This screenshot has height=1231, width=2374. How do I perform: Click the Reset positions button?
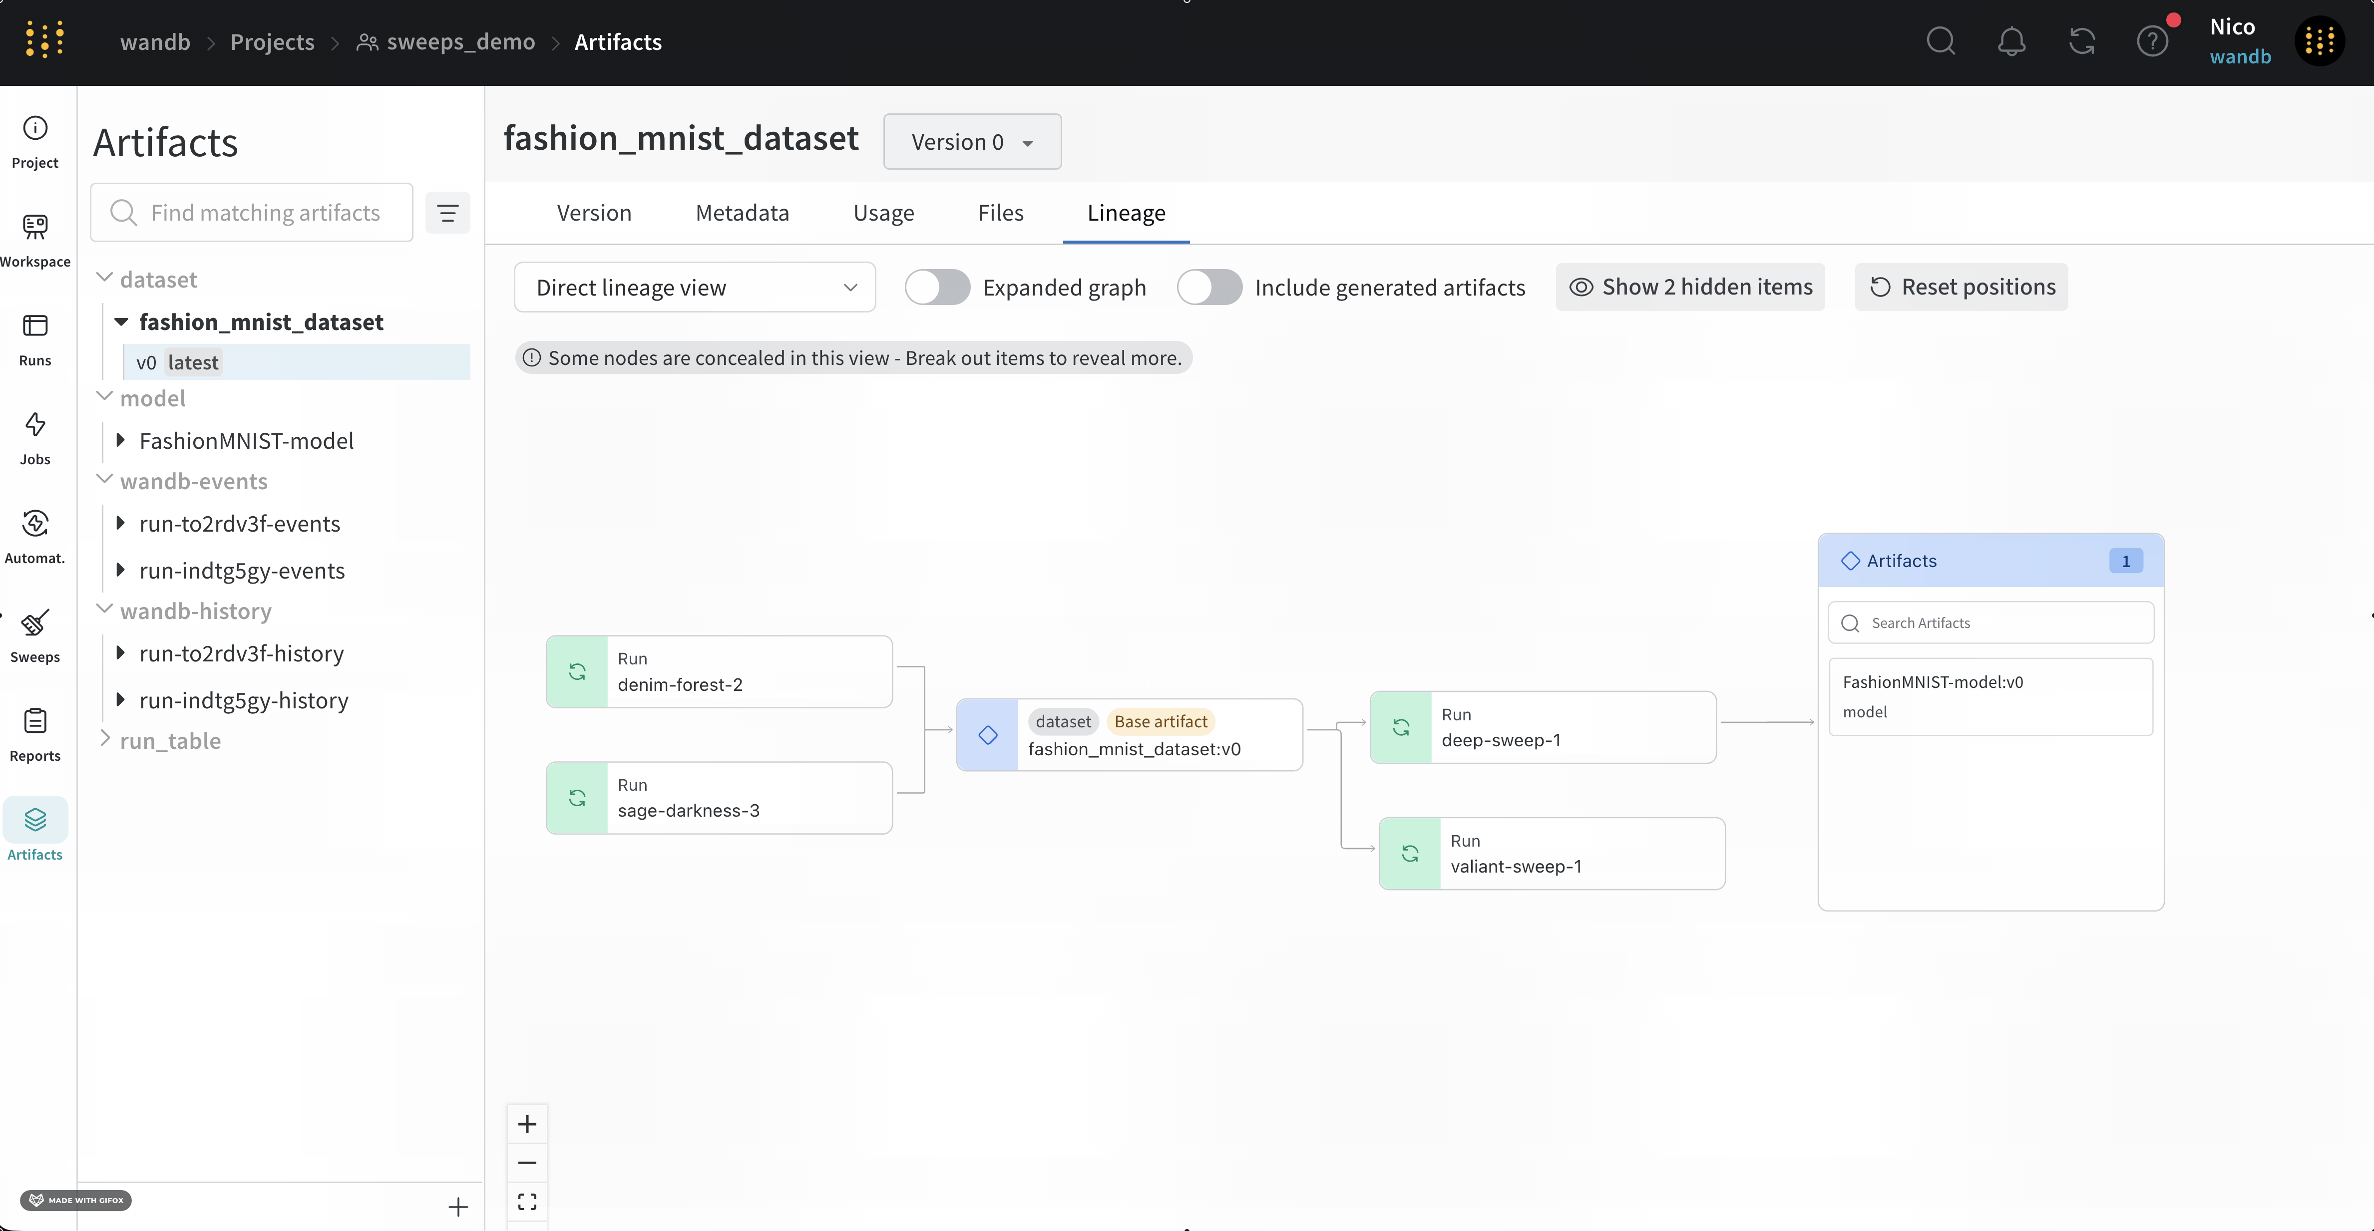[1962, 287]
